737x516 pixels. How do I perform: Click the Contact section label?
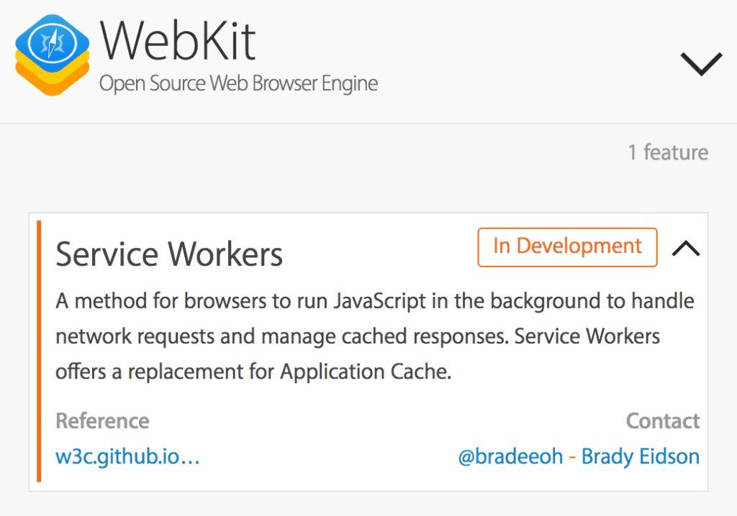[x=663, y=420]
